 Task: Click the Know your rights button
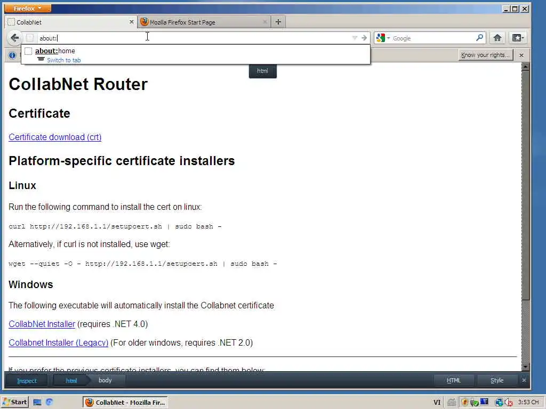click(x=486, y=55)
